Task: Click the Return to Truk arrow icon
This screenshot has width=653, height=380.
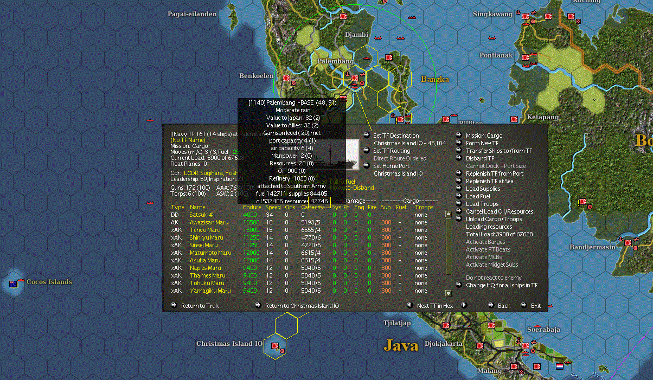Action: tap(174, 305)
